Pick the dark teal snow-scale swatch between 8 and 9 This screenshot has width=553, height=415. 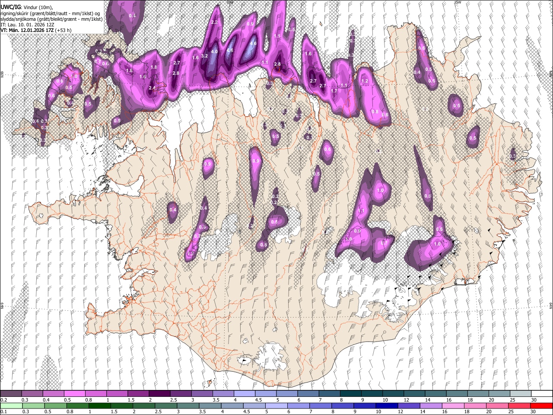pyautogui.click(x=351, y=394)
